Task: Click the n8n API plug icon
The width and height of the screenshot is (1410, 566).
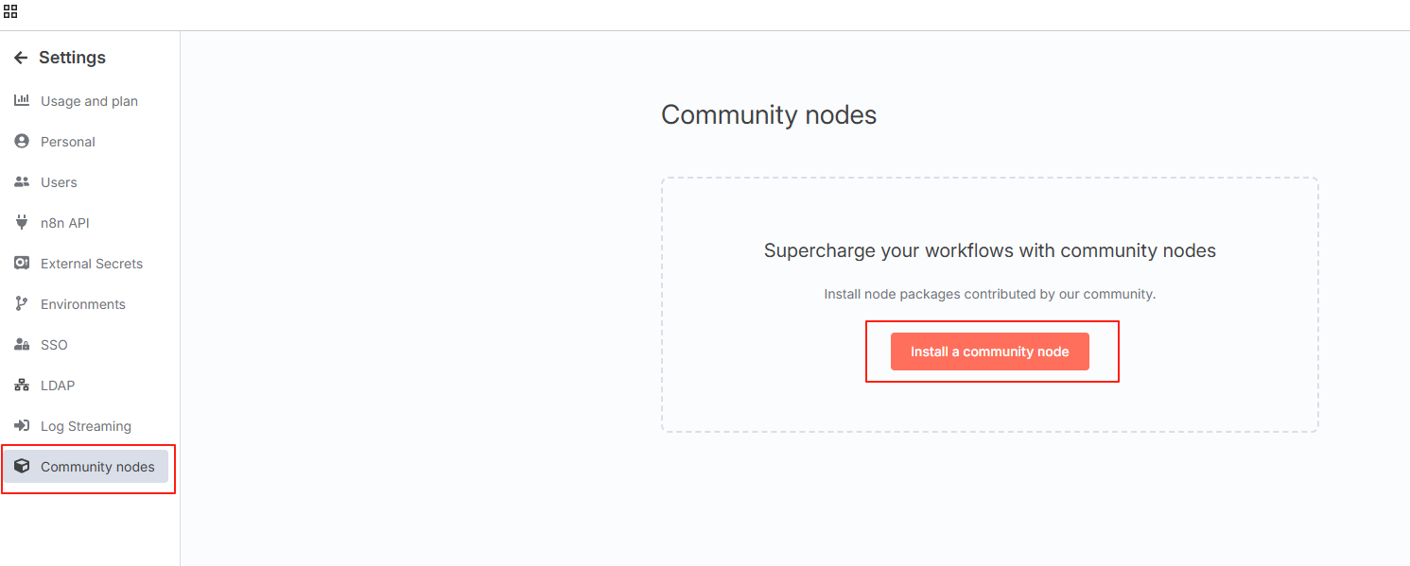Action: pos(22,222)
